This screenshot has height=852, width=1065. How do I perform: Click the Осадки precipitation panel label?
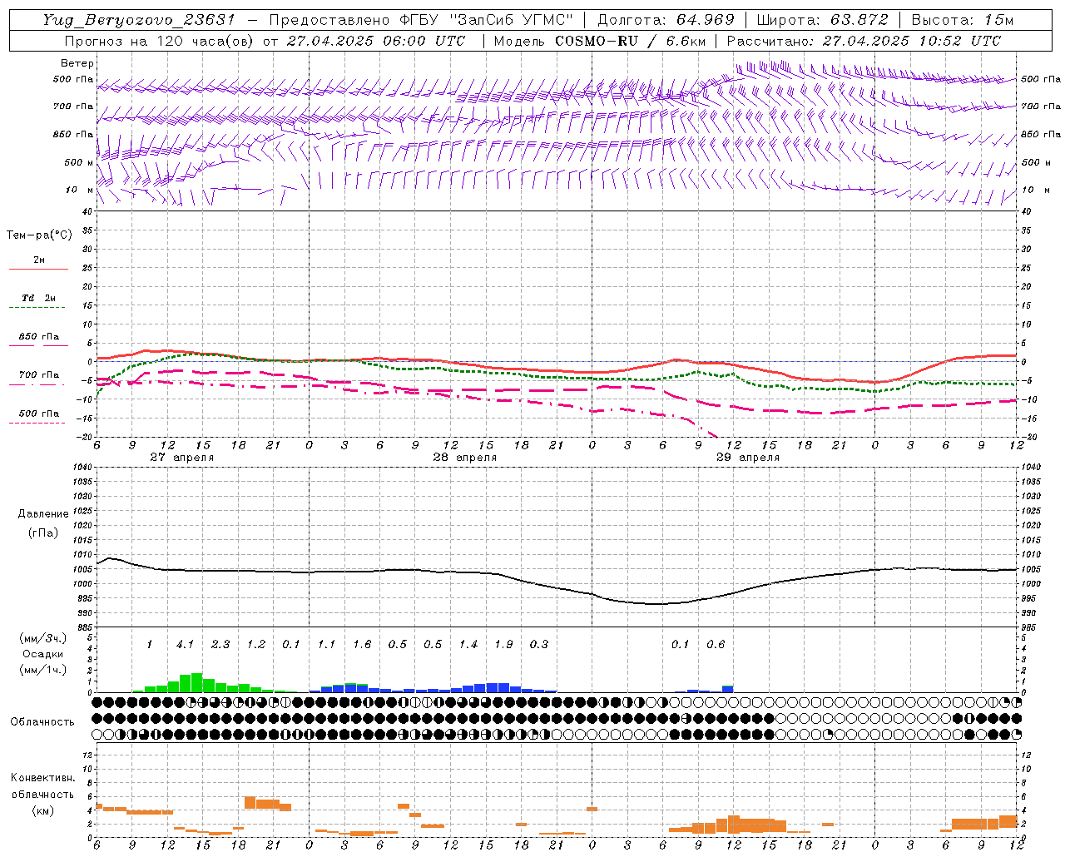point(42,654)
